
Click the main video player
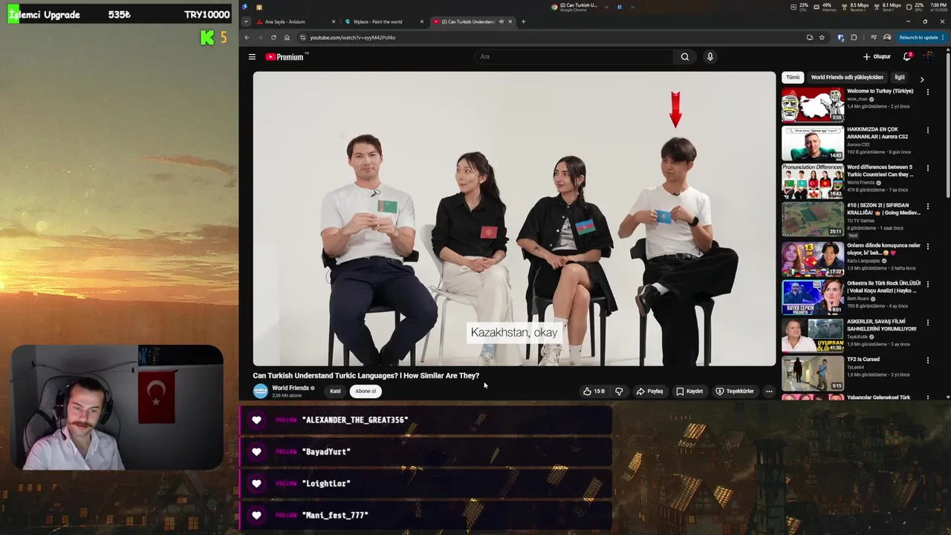coord(514,218)
